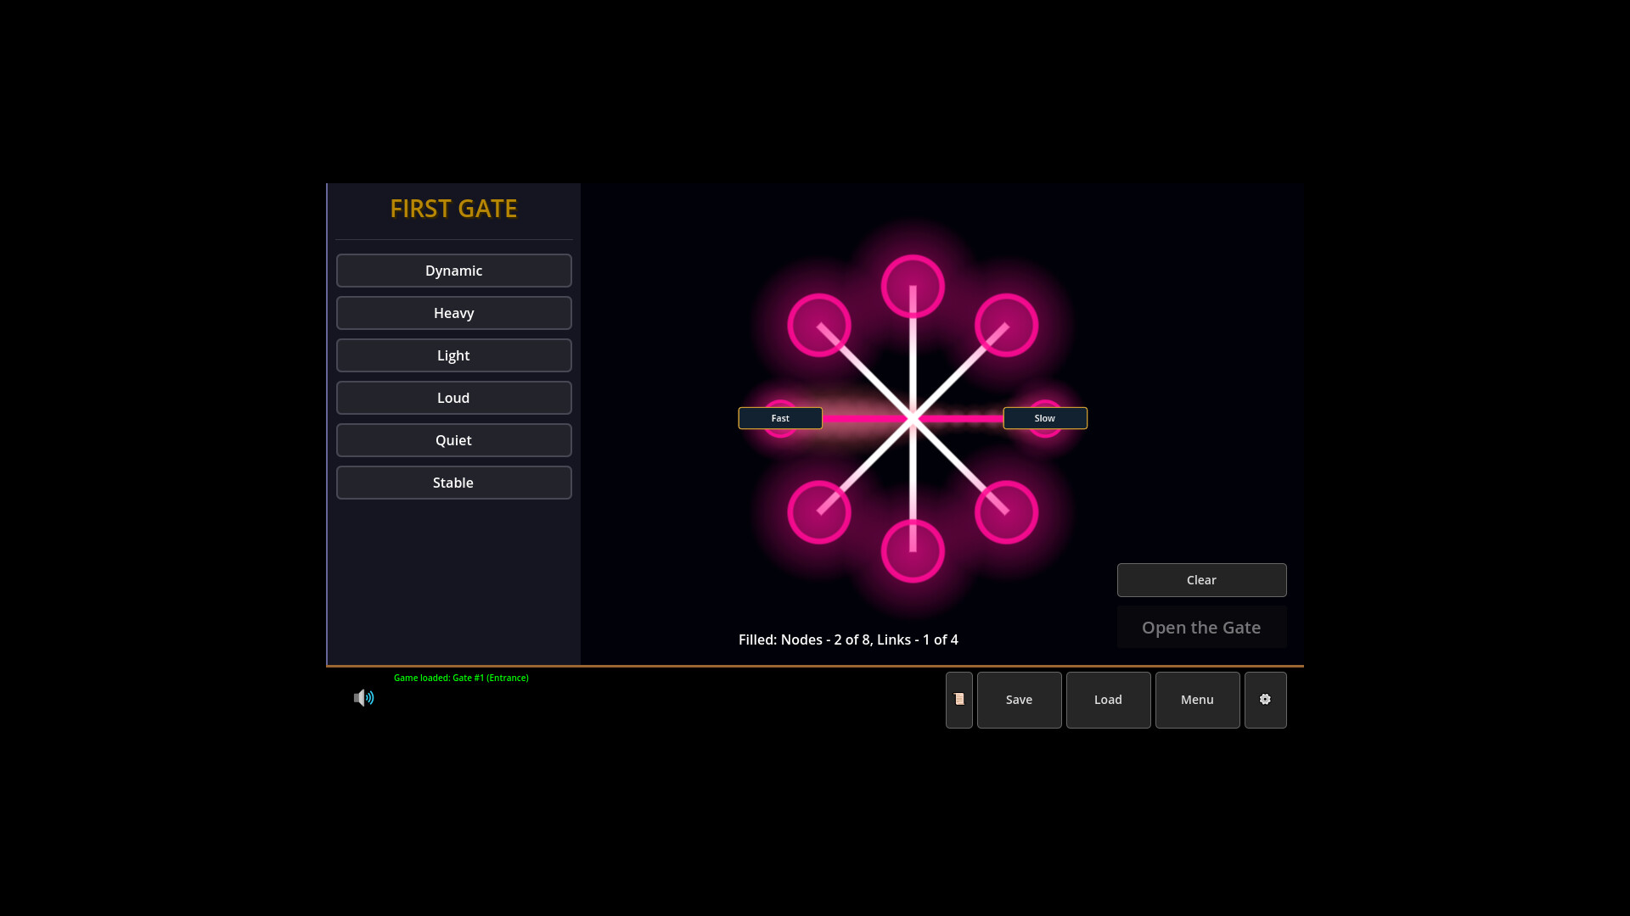The width and height of the screenshot is (1630, 916).
Task: Toggle the Fast label on the left link
Action: 779,418
